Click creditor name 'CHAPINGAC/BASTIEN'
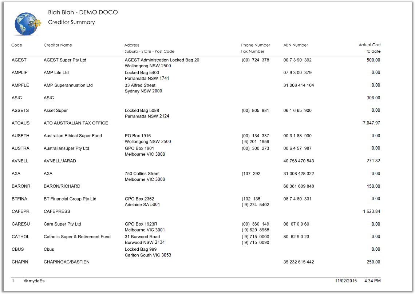Viewport: 415px width, 294px height. 66,262
